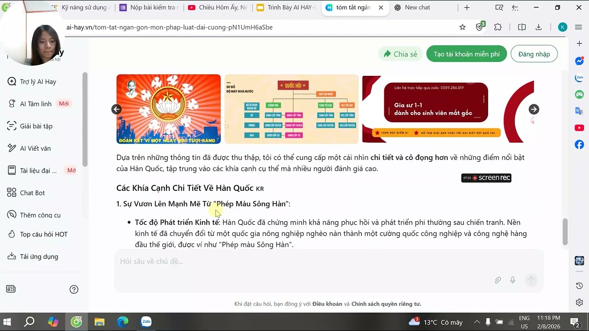
Task: Switch to Chiều Hôm Ấy YouTube tab
Action: [217, 7]
